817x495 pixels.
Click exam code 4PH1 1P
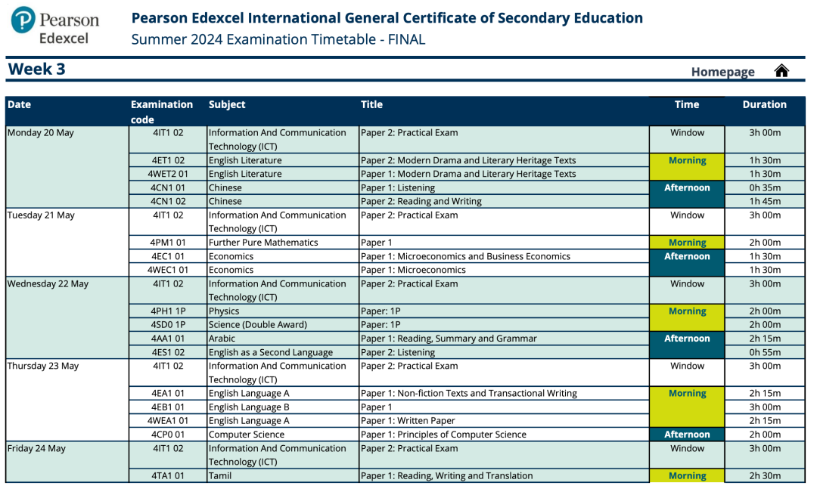click(x=168, y=311)
